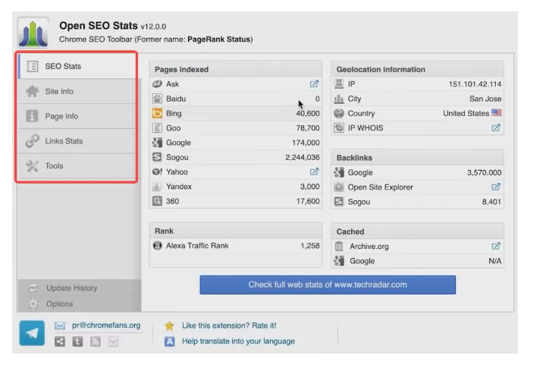Screen dimensions: 546x368
Task: Switch to the Site Info tab
Action: coord(59,92)
